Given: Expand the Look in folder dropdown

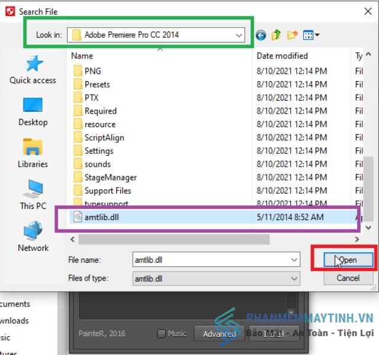Looking at the screenshot, I should click(x=239, y=35).
